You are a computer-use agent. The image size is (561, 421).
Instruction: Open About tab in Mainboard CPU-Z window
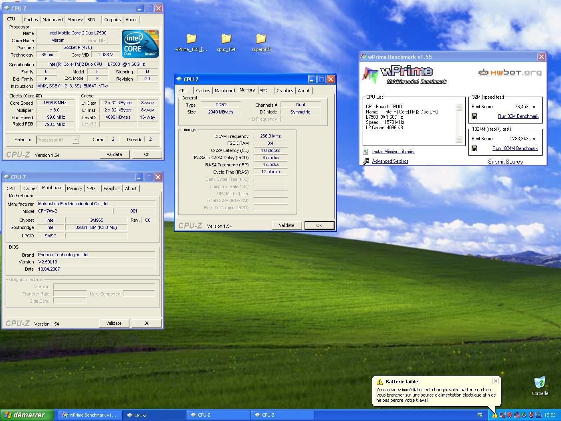point(131,188)
